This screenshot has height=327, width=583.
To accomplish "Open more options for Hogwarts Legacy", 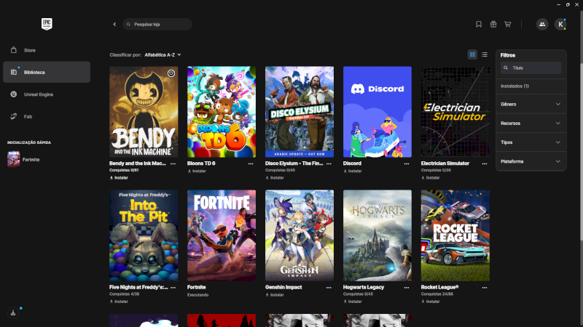I will pos(407,287).
